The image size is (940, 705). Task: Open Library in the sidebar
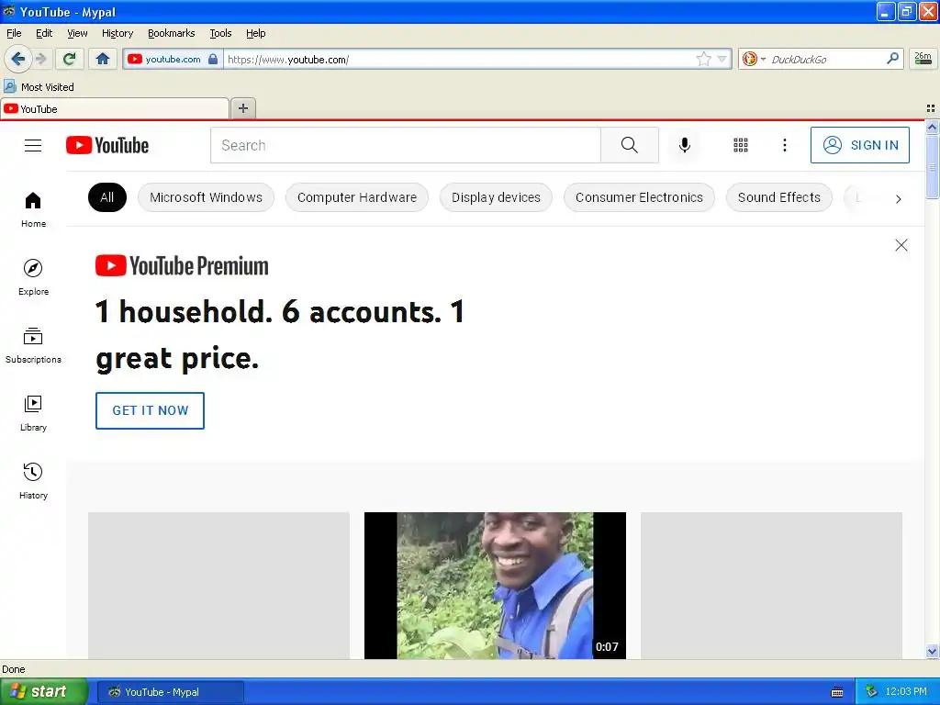click(x=33, y=414)
